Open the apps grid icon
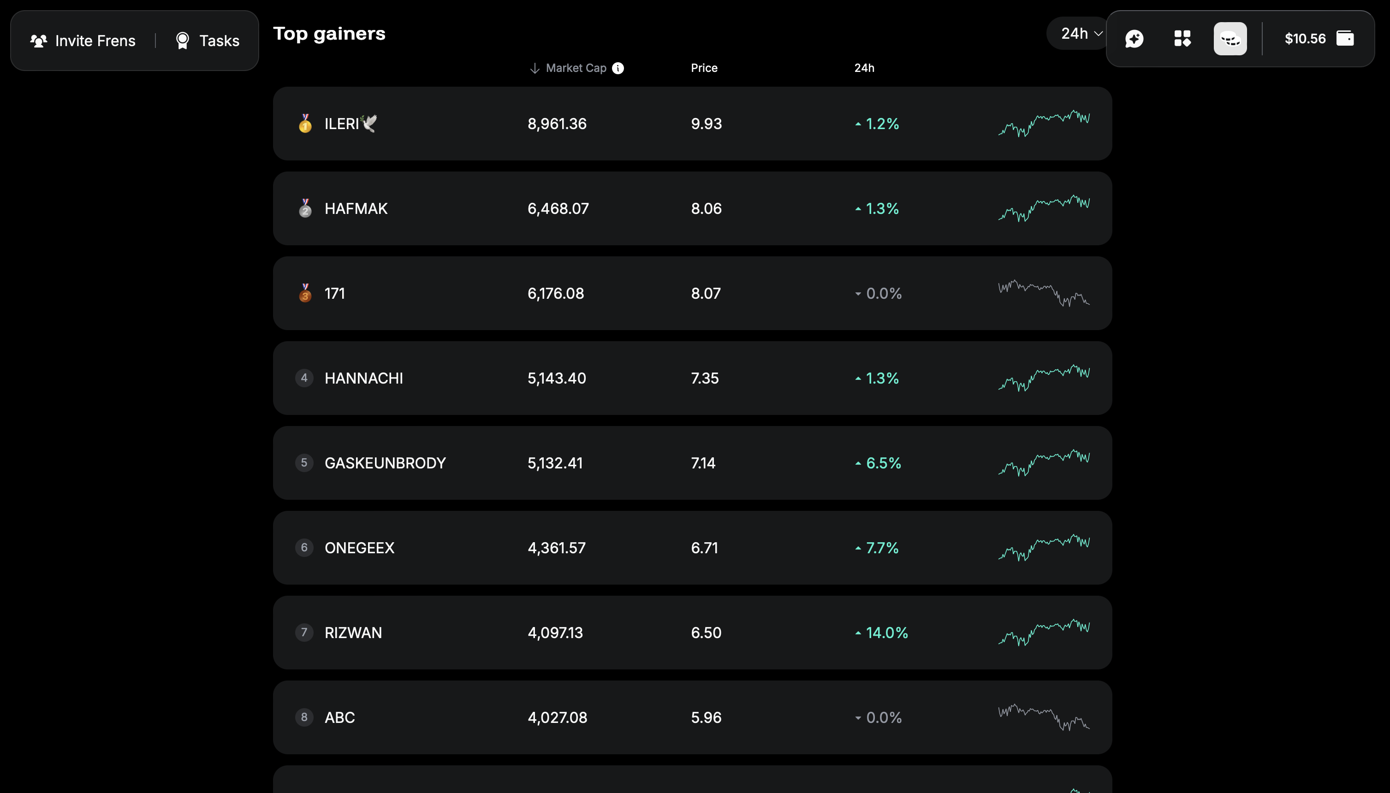Viewport: 1390px width, 793px height. point(1182,39)
